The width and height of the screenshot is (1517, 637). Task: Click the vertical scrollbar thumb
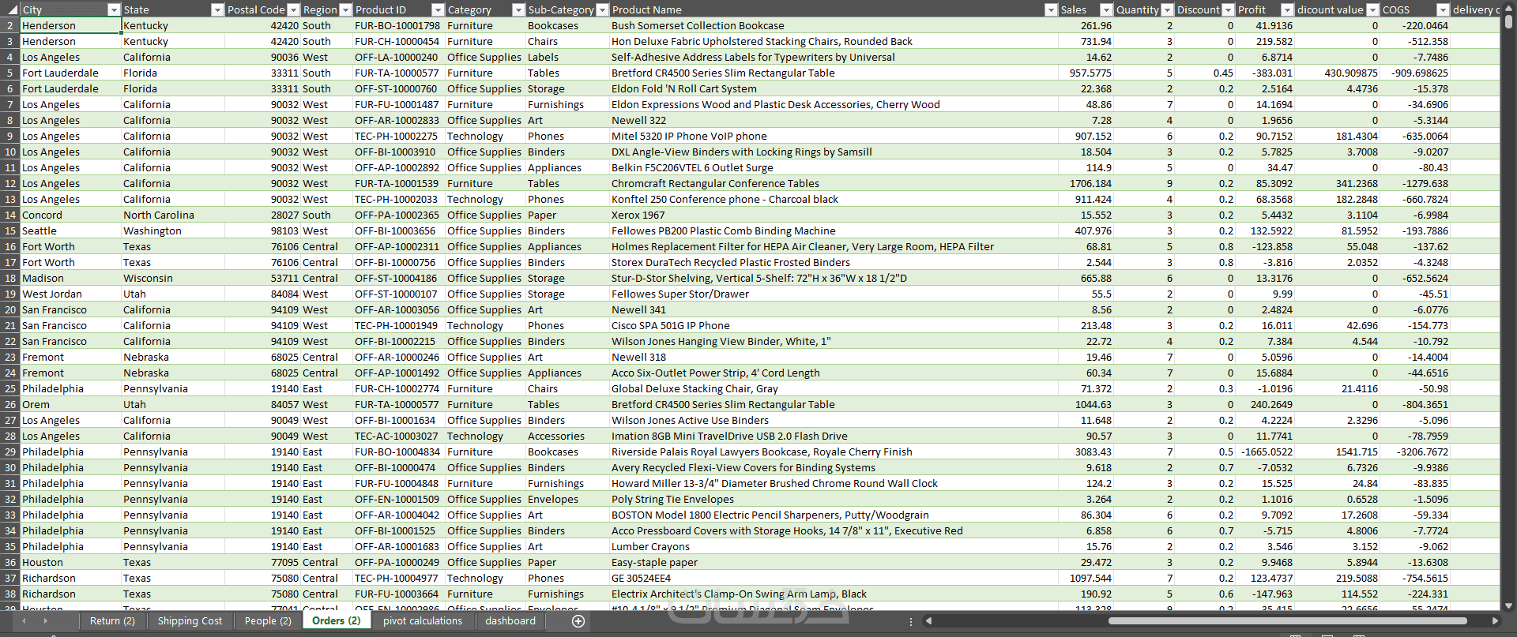(x=1508, y=22)
